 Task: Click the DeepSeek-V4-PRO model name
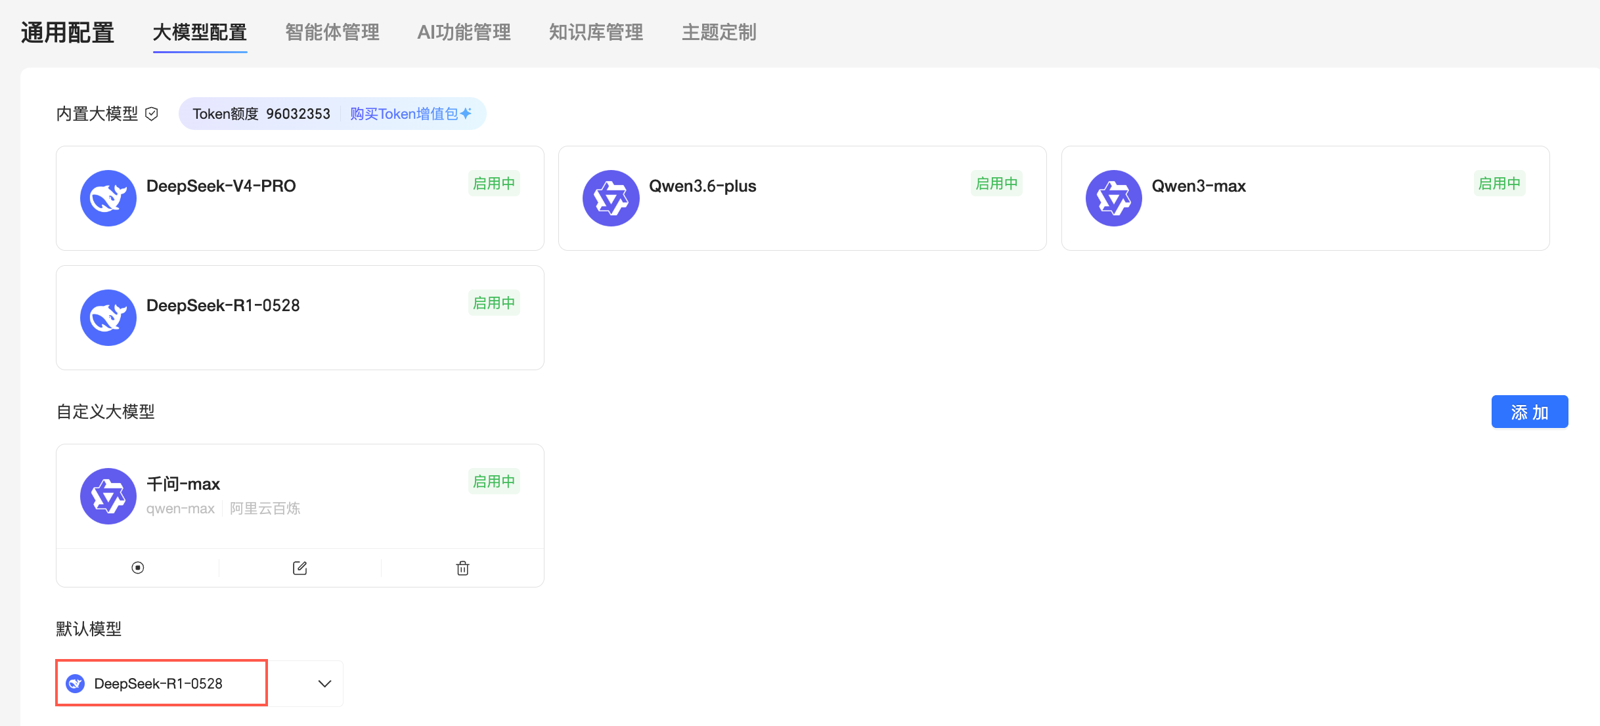pyautogui.click(x=221, y=186)
